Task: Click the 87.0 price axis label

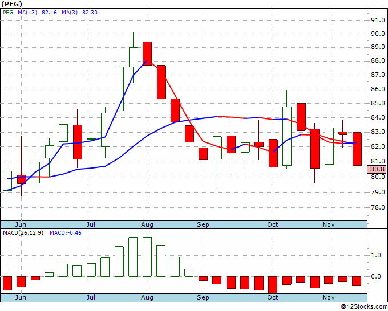Action: 378,75
